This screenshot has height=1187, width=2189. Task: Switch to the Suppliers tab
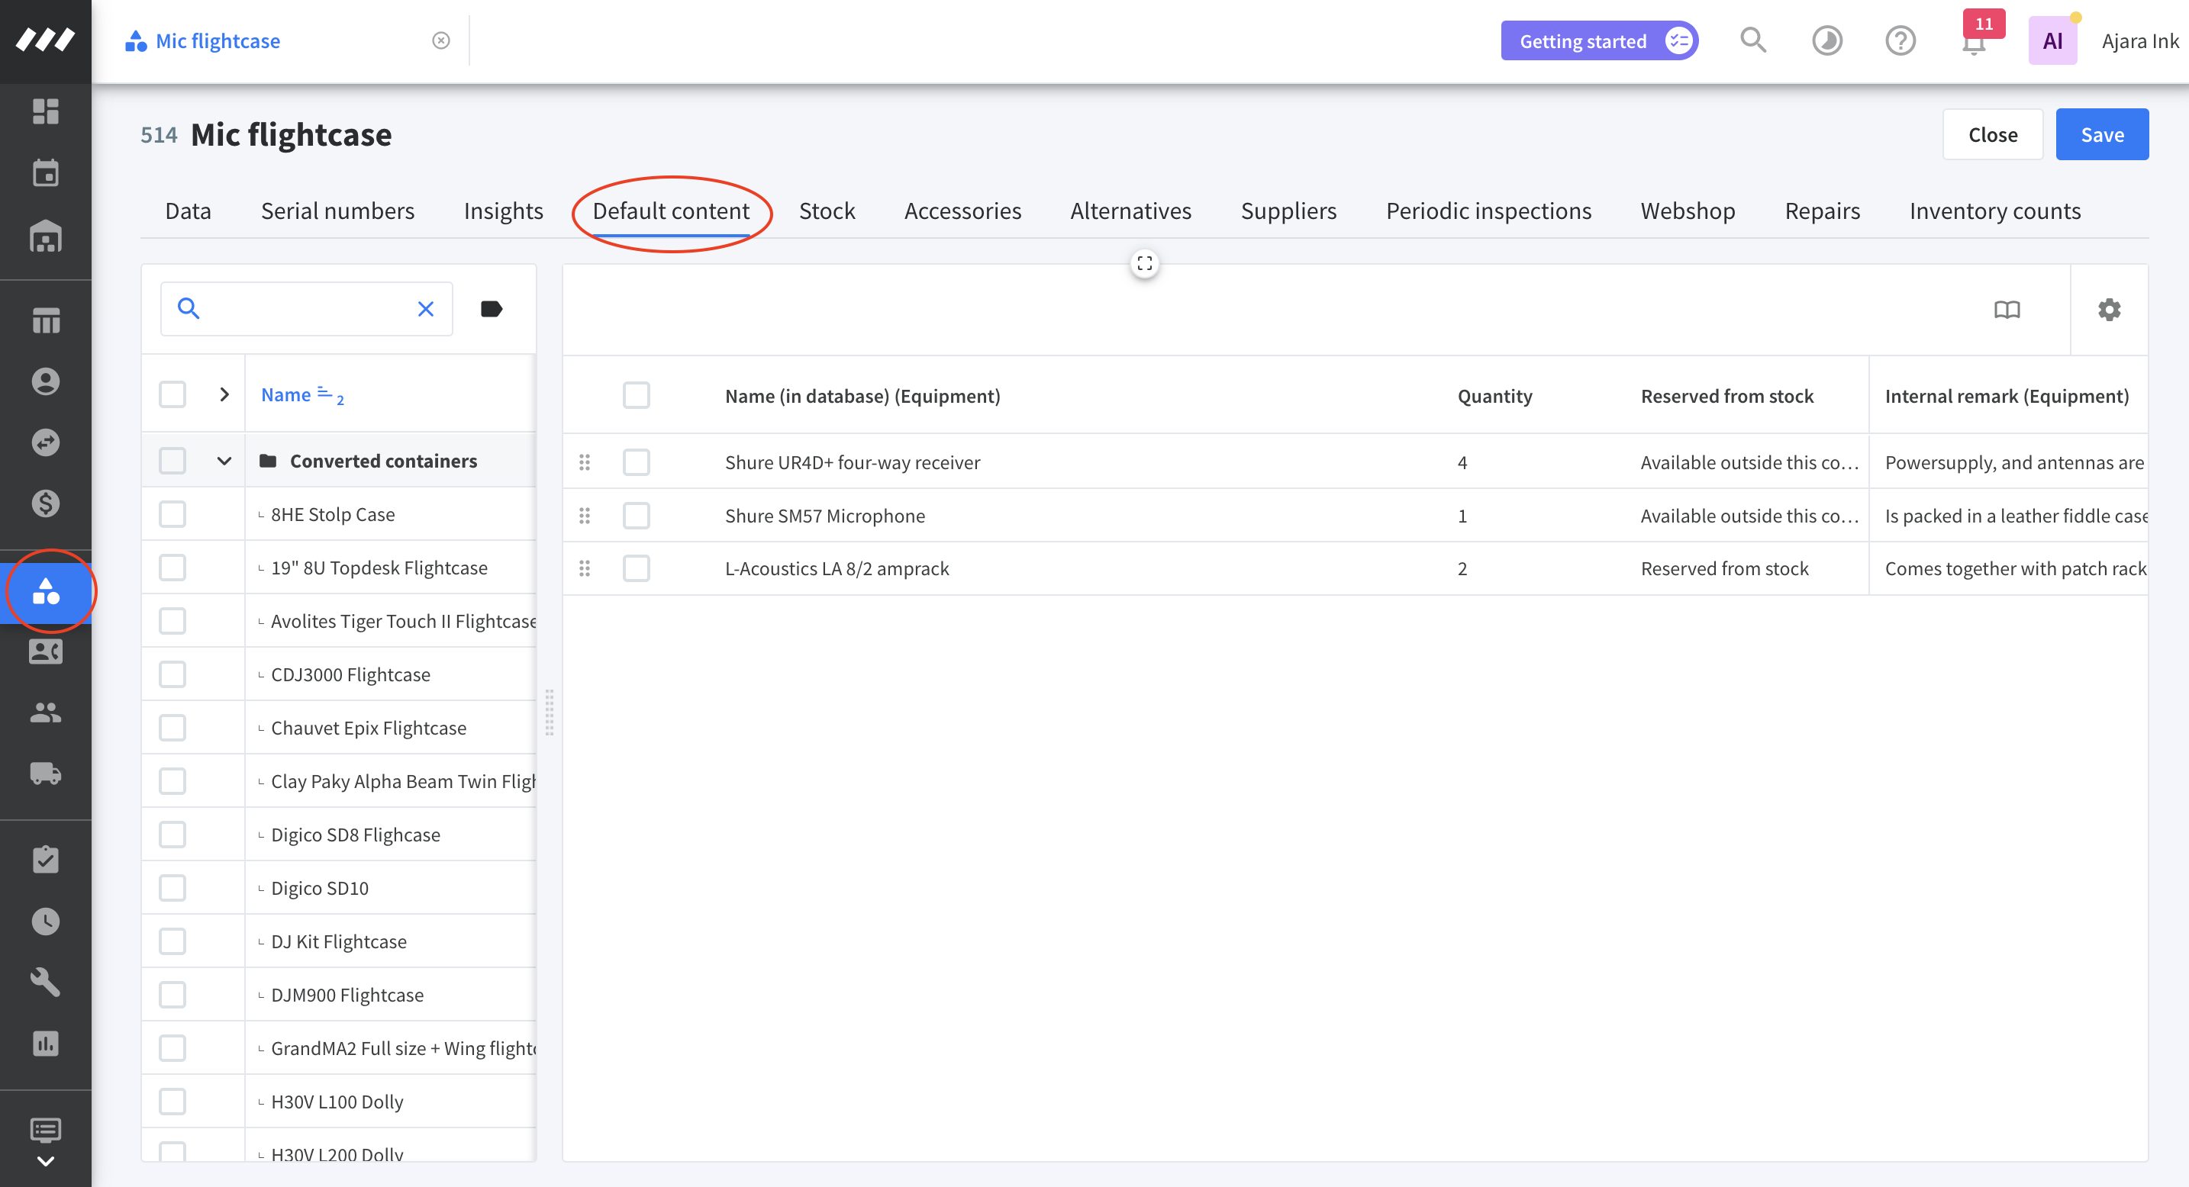1288,211
